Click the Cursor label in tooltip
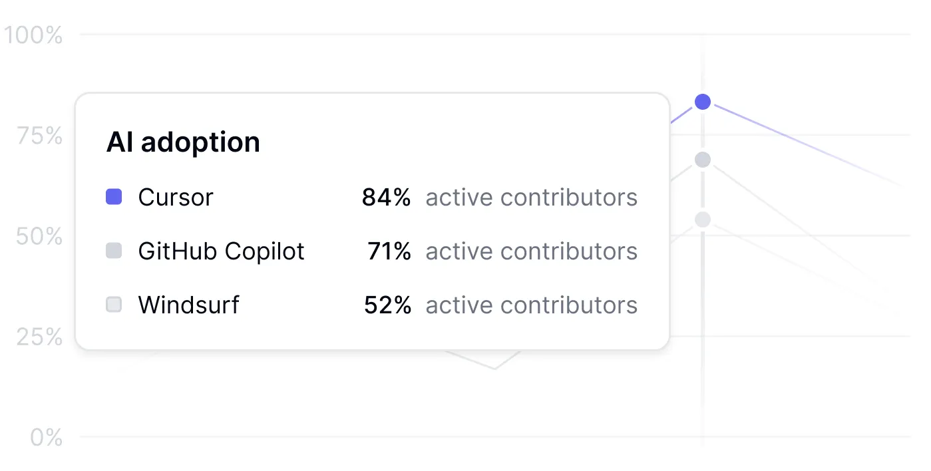The height and width of the screenshot is (471, 931). (x=176, y=197)
